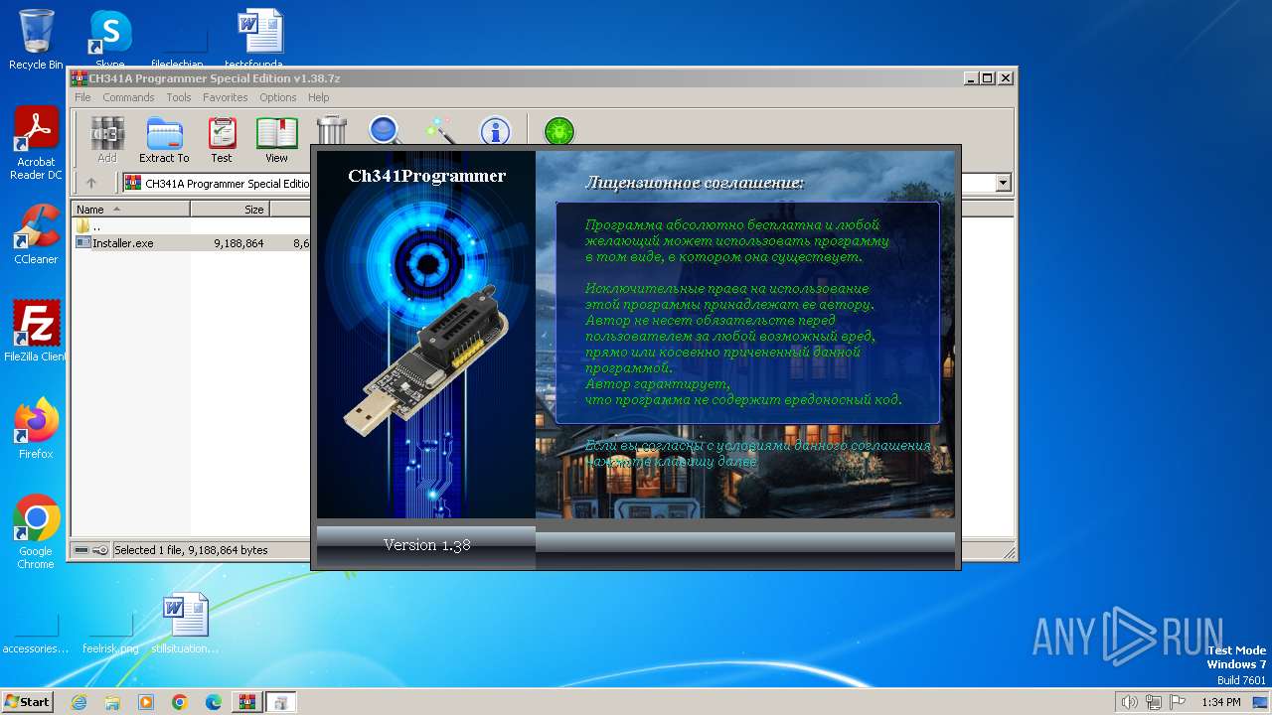Open Microsoft Edge from the taskbar
Image resolution: width=1272 pixels, height=715 pixels.
pos(214,702)
